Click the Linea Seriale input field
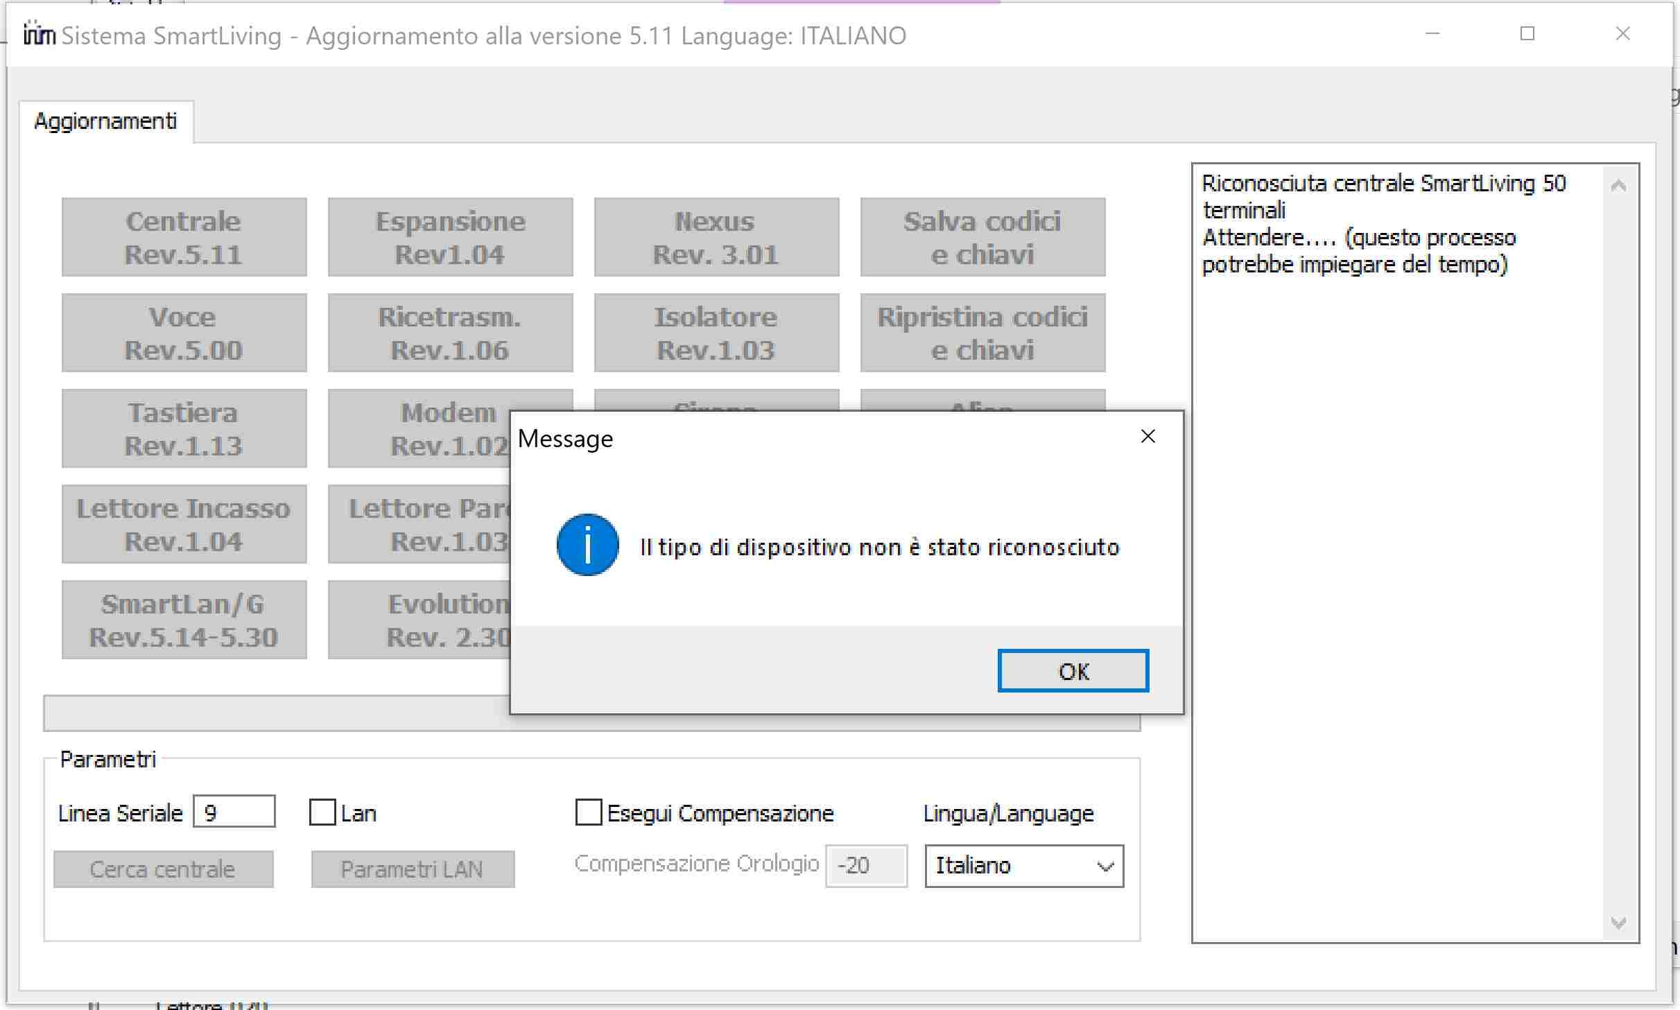Image resolution: width=1680 pixels, height=1010 pixels. point(234,812)
